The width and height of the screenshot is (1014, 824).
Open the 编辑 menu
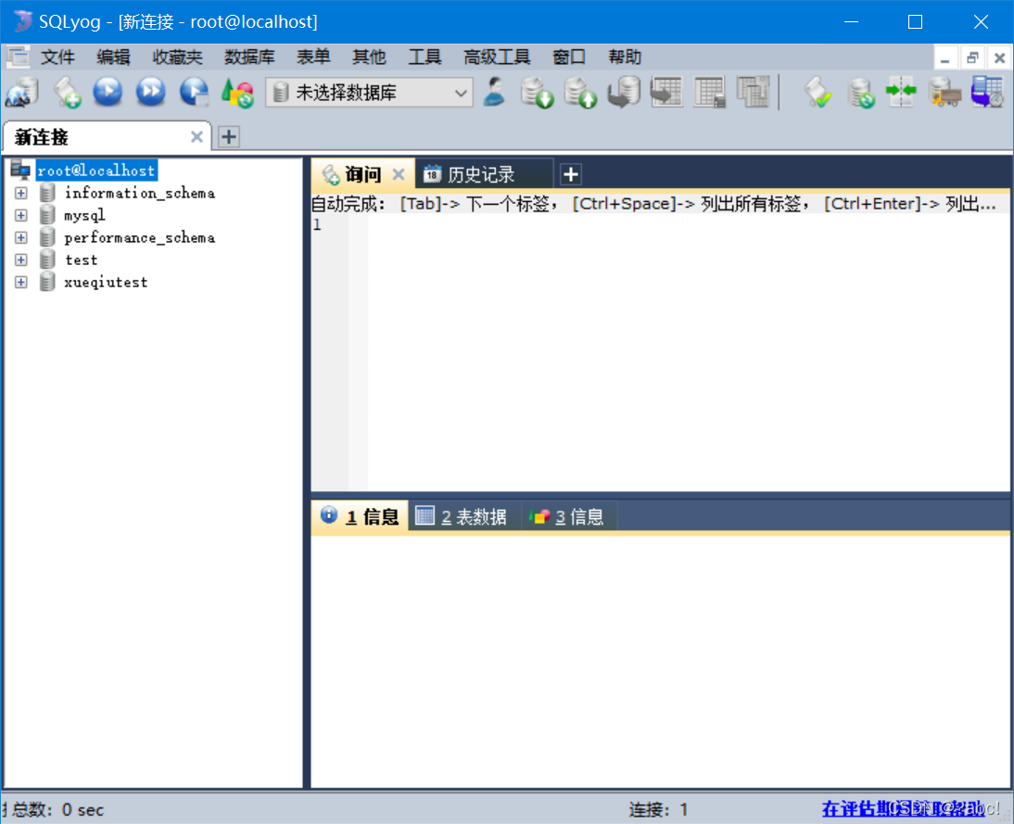pos(113,57)
